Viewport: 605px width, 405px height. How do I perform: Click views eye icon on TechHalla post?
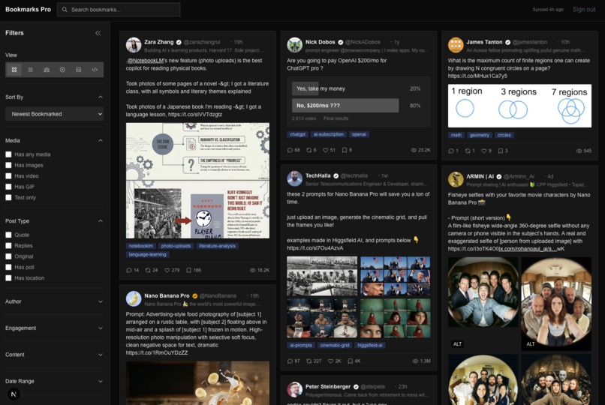coord(415,361)
